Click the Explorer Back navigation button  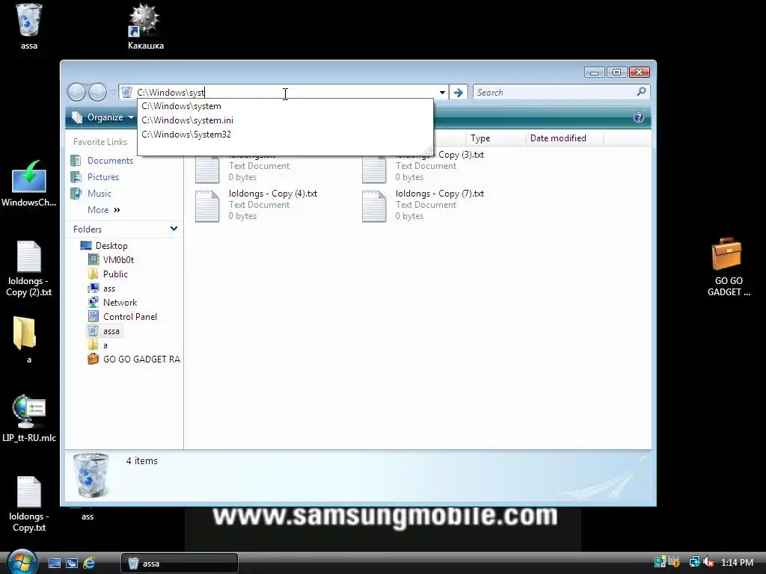(77, 92)
